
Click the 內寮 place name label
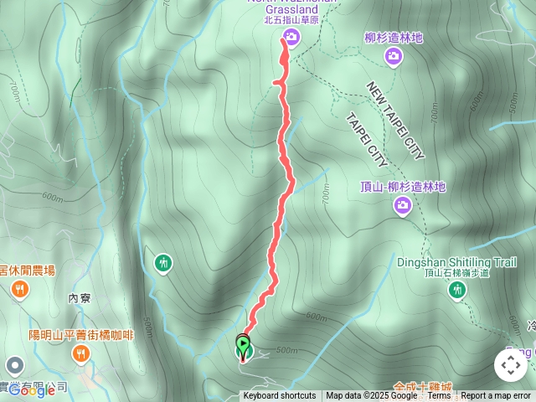pyautogui.click(x=80, y=298)
